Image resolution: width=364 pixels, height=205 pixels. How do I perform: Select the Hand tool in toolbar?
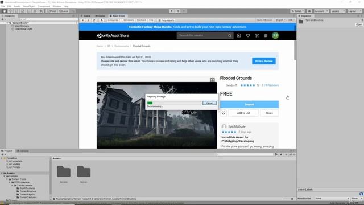(4, 11)
